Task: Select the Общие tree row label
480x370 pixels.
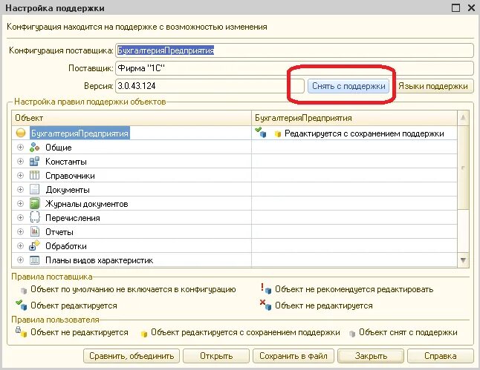Action: [x=59, y=148]
